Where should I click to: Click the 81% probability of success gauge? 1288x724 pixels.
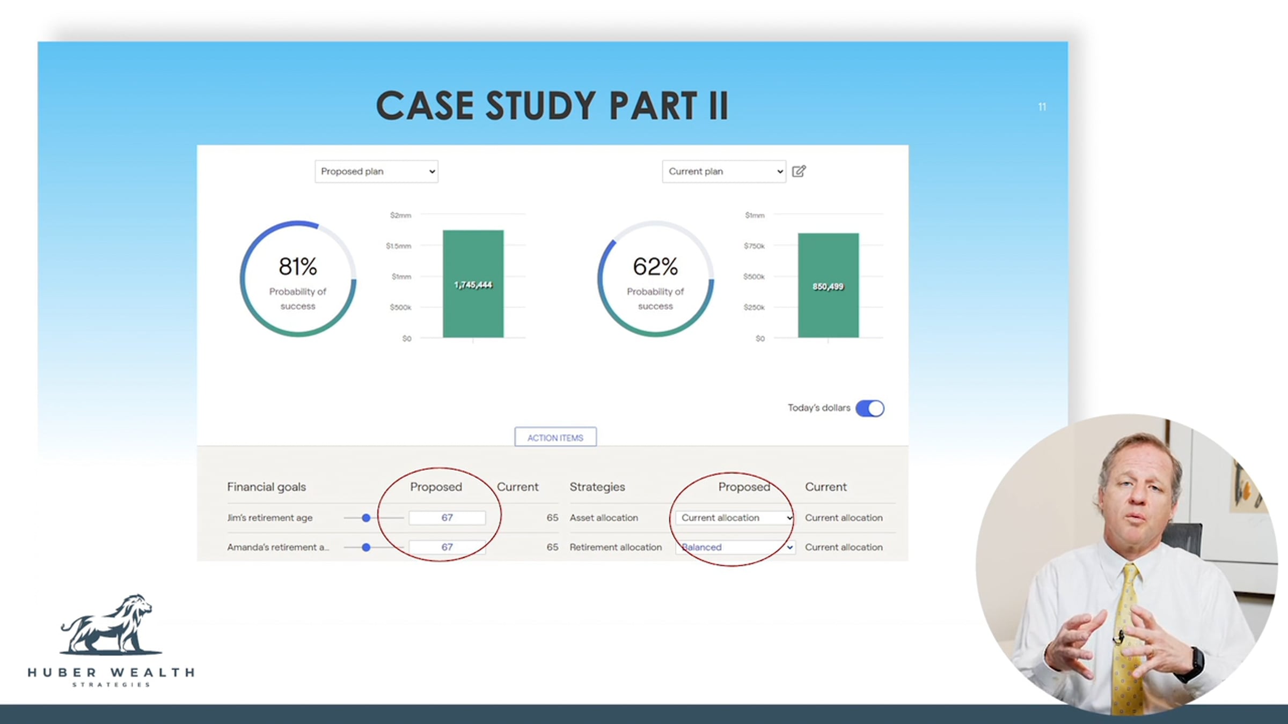click(298, 279)
